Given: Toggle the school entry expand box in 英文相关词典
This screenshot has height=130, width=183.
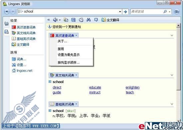Looking at the screenshot, I should click(x=50, y=82).
